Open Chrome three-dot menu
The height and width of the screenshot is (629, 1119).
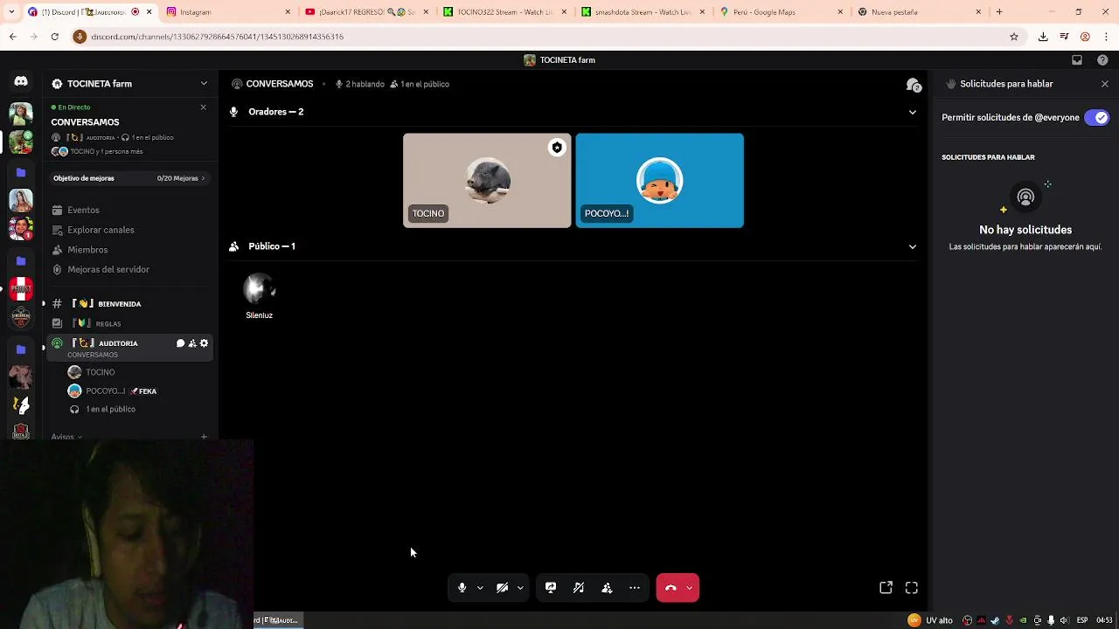point(1106,37)
